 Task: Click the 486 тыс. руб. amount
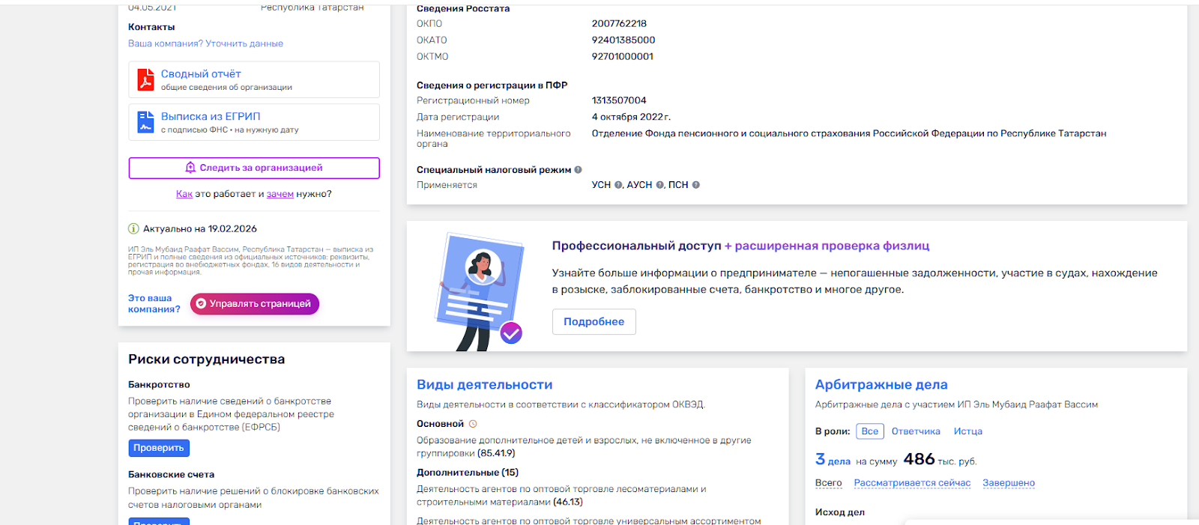tap(940, 460)
